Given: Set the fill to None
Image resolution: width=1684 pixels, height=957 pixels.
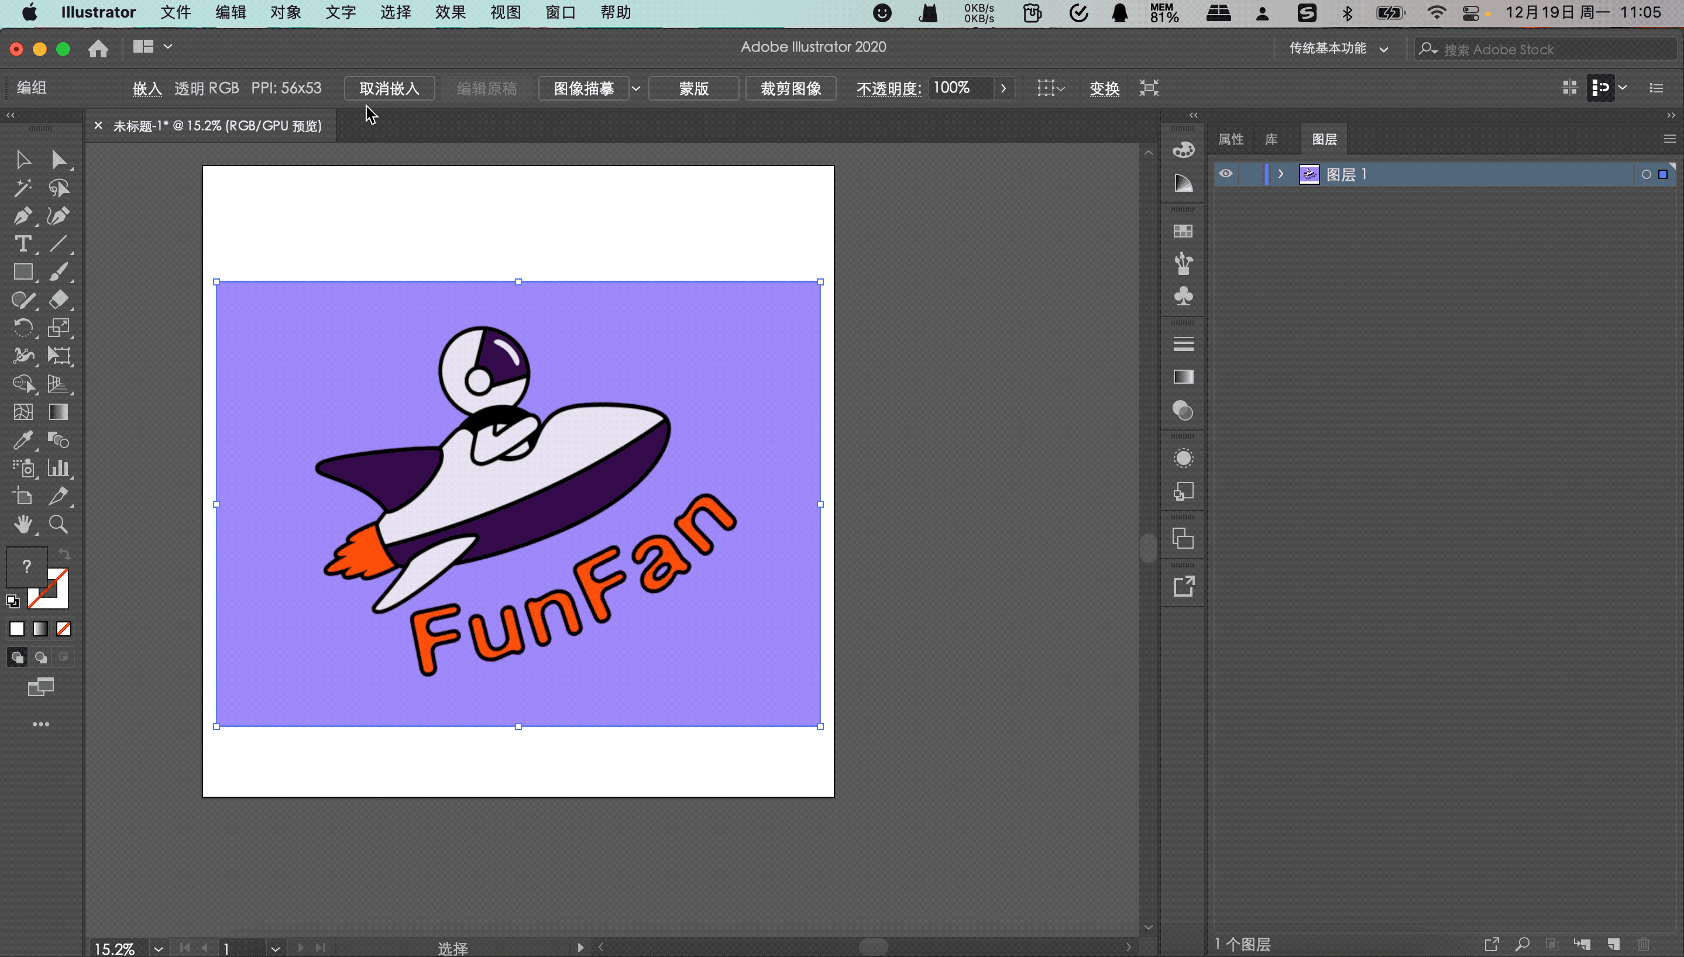Looking at the screenshot, I should point(64,629).
